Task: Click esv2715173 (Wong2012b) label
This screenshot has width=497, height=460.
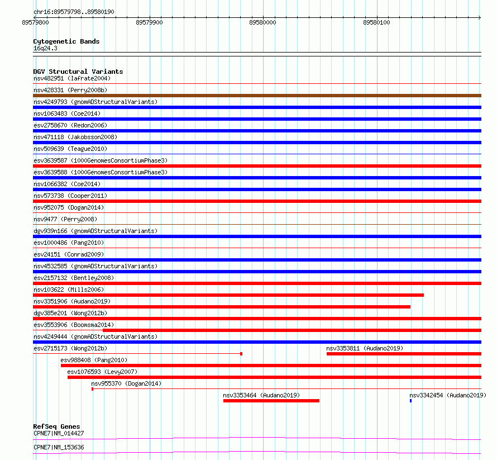Action: 70,348
